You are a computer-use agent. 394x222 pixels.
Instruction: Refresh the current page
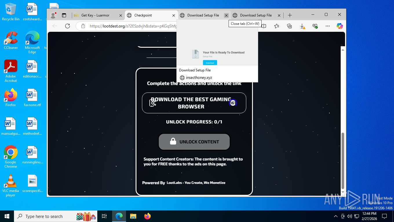(68, 26)
